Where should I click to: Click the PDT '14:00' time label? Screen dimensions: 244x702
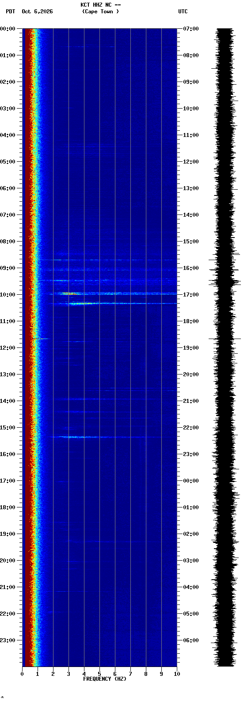click(8, 401)
